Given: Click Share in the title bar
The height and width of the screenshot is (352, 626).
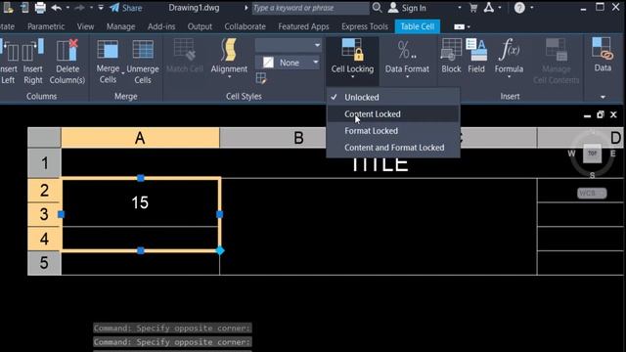Looking at the screenshot, I should pos(126,8).
